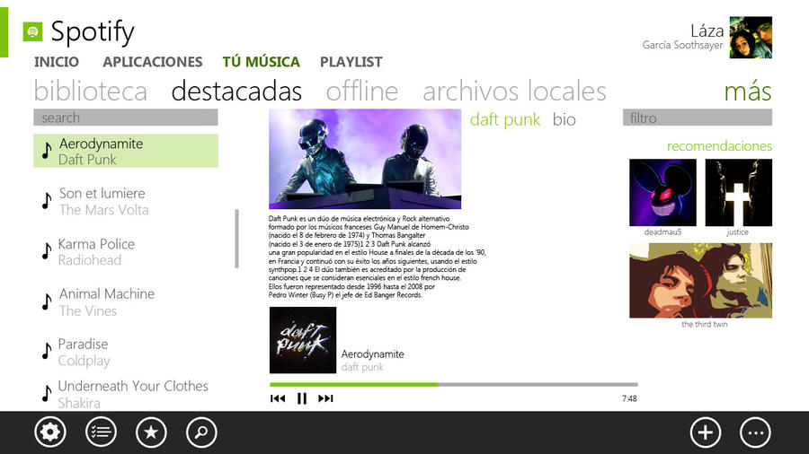Click the third twin label
The height and width of the screenshot is (454, 809).
pyautogui.click(x=704, y=324)
